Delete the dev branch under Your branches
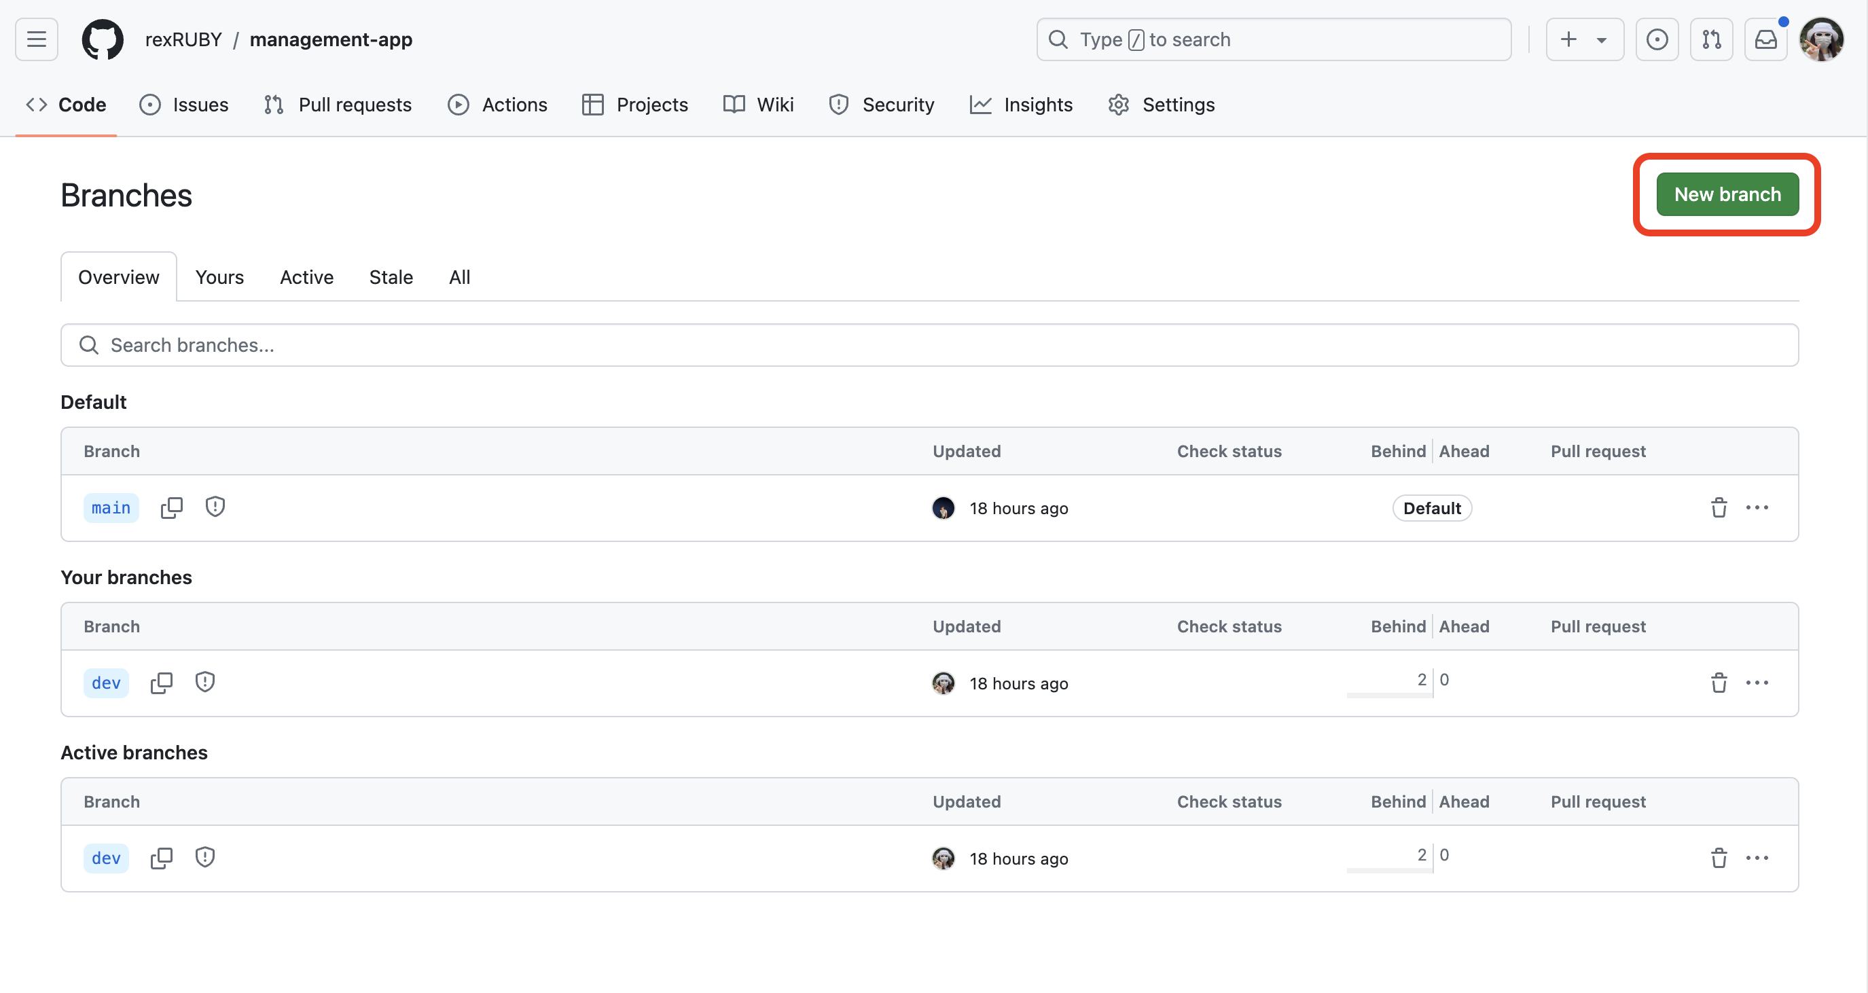This screenshot has width=1868, height=993. click(x=1719, y=683)
